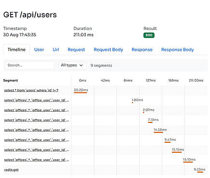Image resolution: width=210 pixels, height=178 pixels.
Task: Open the offices query with 7.13ms duration
Action: click(37, 120)
